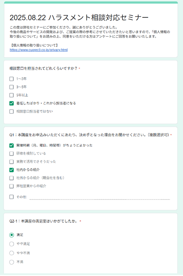Tick 相談窓口担当者ではない checkbox
This screenshot has height=276, width=183.
(x=11, y=111)
